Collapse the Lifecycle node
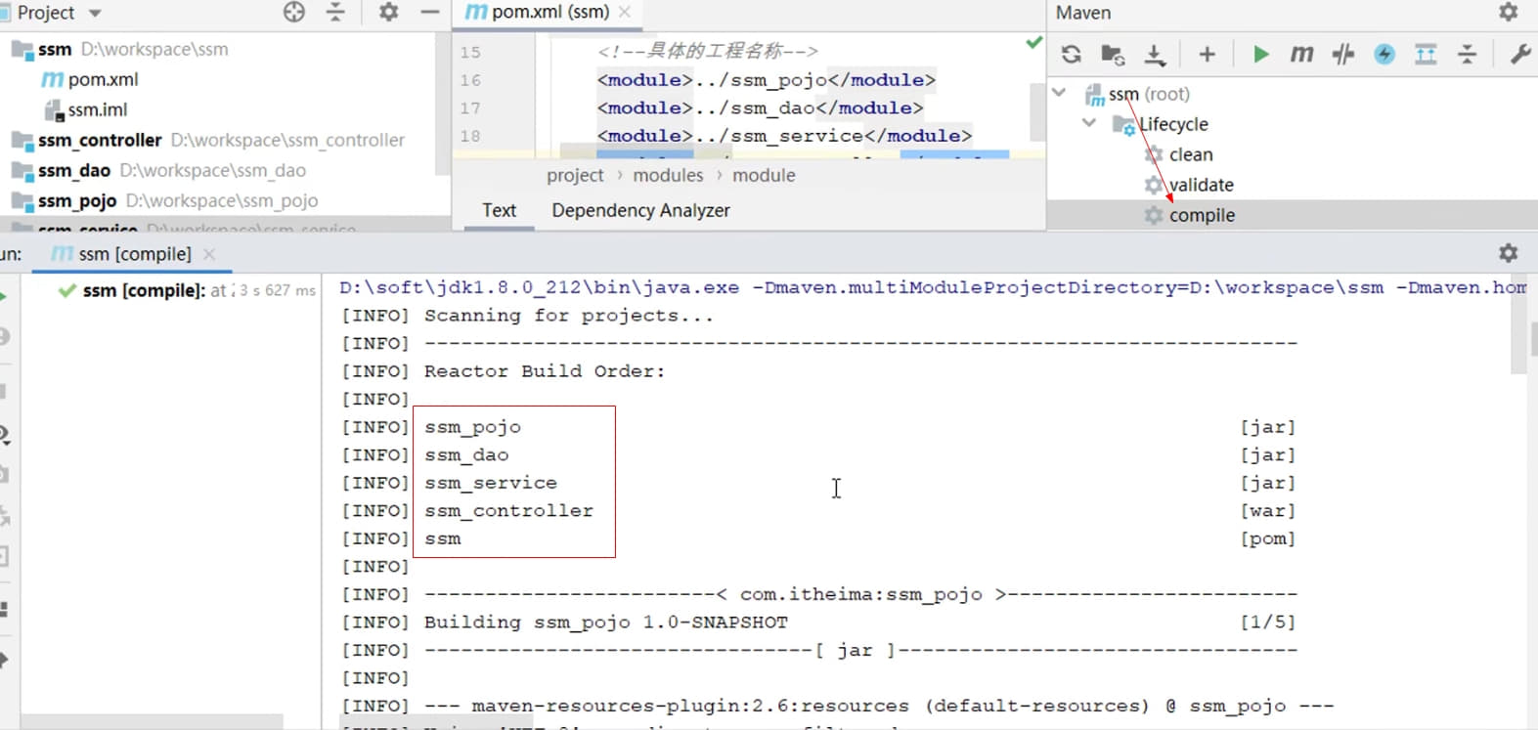The height and width of the screenshot is (730, 1538). tap(1089, 123)
